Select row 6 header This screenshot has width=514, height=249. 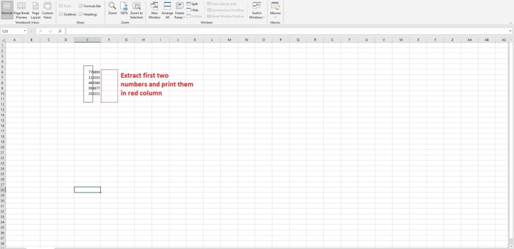[x=3, y=72]
